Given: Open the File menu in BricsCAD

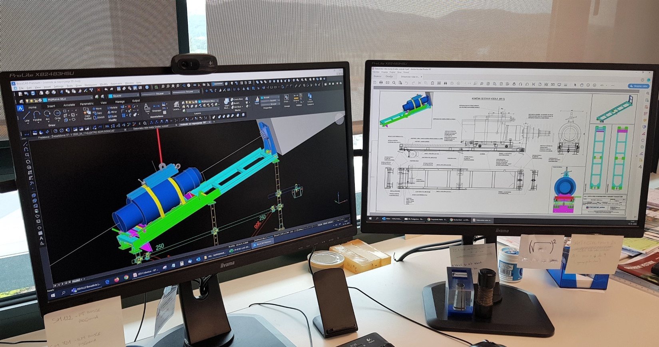Looking at the screenshot, I should click(21, 88).
